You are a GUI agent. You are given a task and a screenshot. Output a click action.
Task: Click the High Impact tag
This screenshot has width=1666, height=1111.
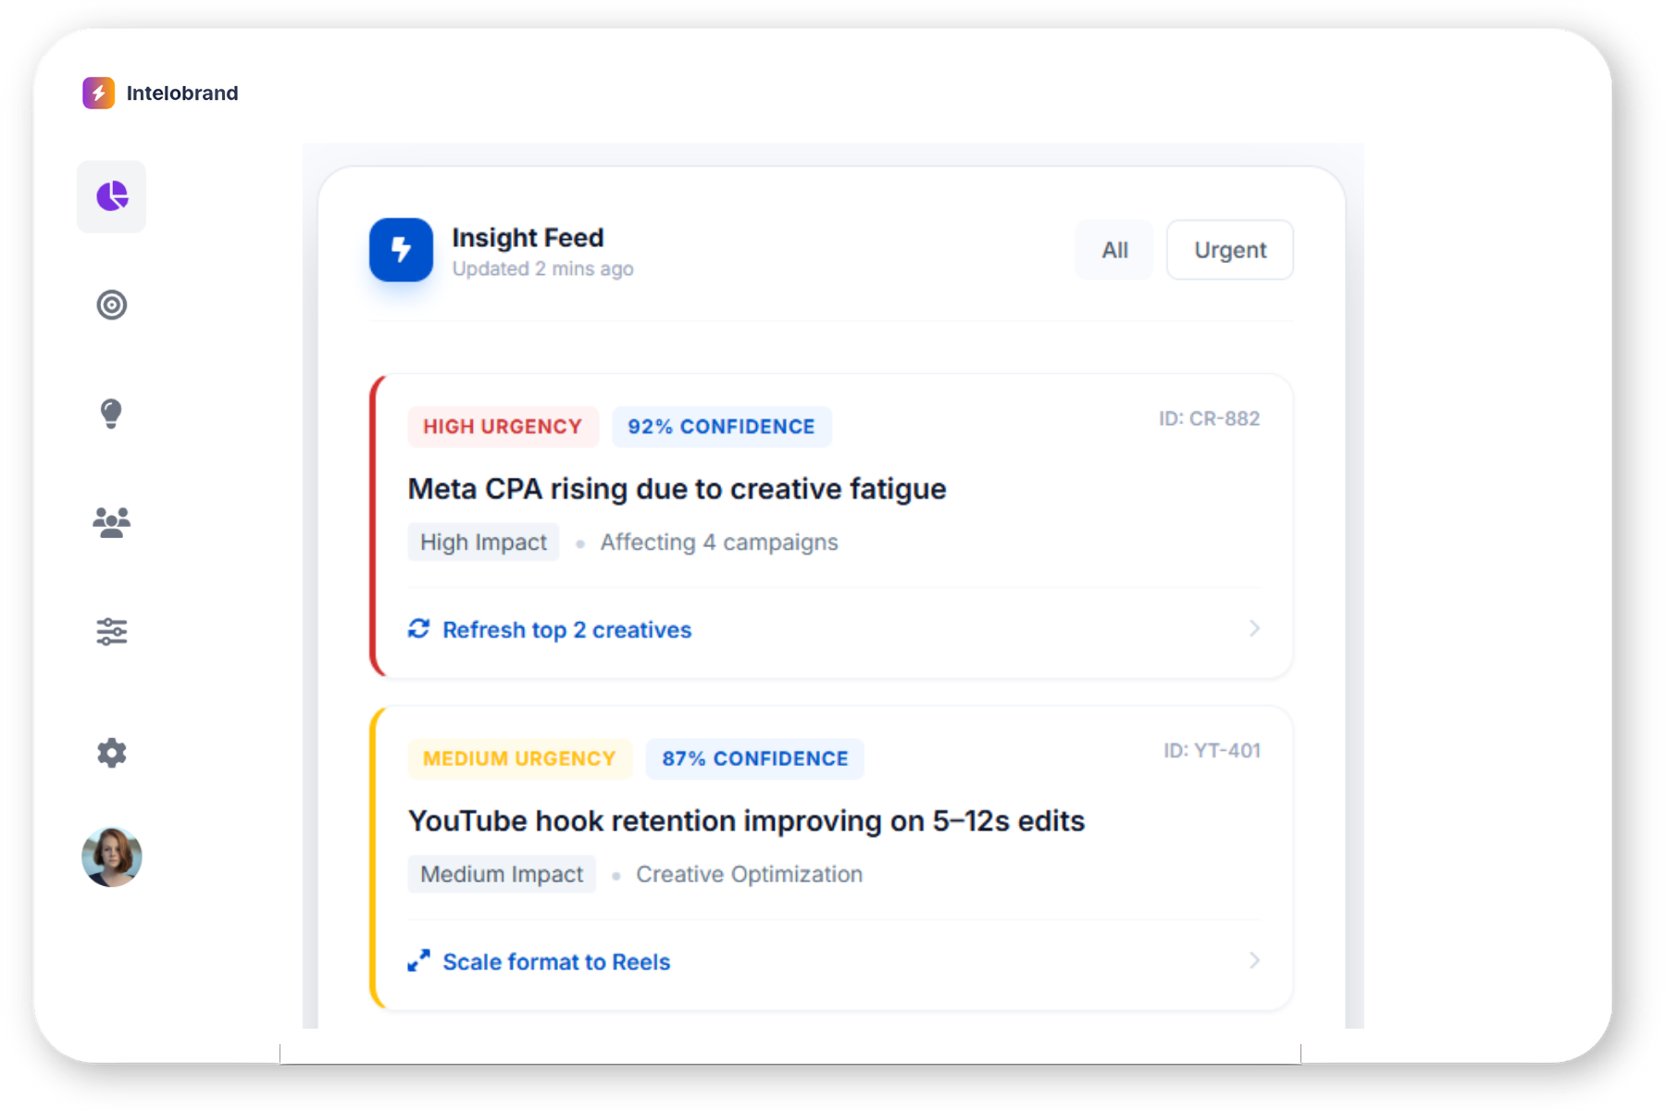(483, 543)
